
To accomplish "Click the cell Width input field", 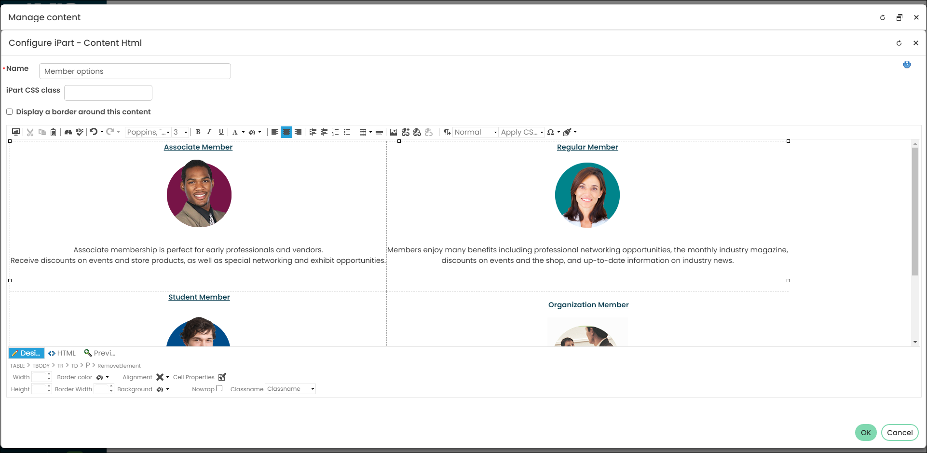I will point(39,377).
